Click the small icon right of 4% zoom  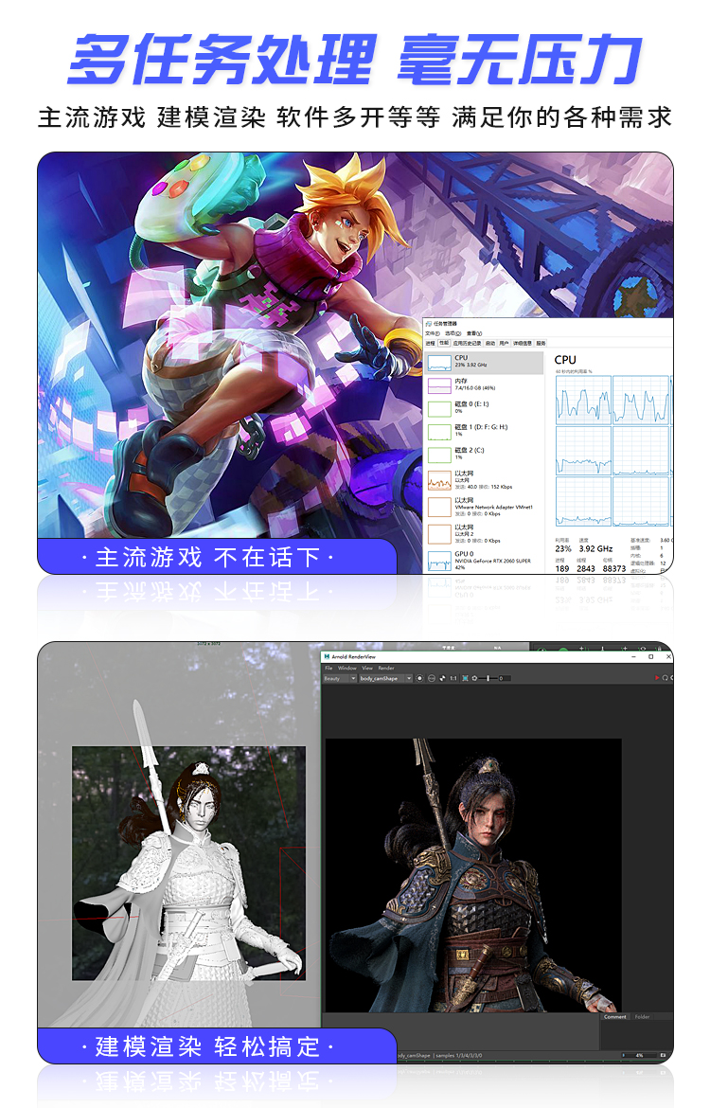(x=663, y=1055)
